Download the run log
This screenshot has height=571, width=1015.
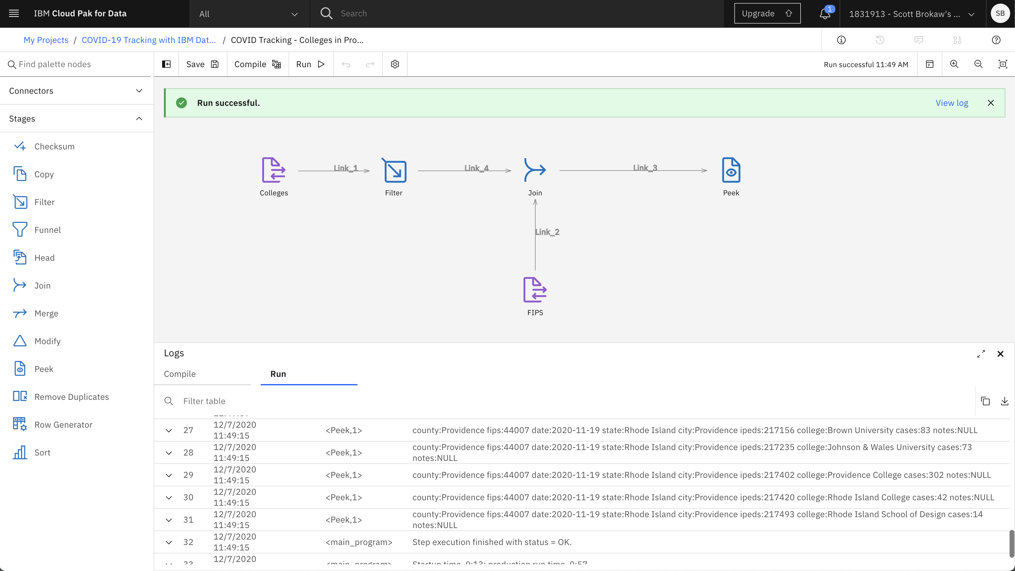click(1004, 401)
